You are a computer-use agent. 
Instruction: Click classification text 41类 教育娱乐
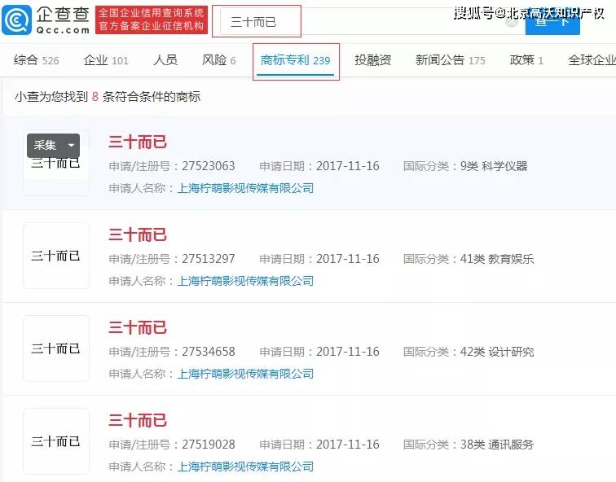[x=497, y=259]
